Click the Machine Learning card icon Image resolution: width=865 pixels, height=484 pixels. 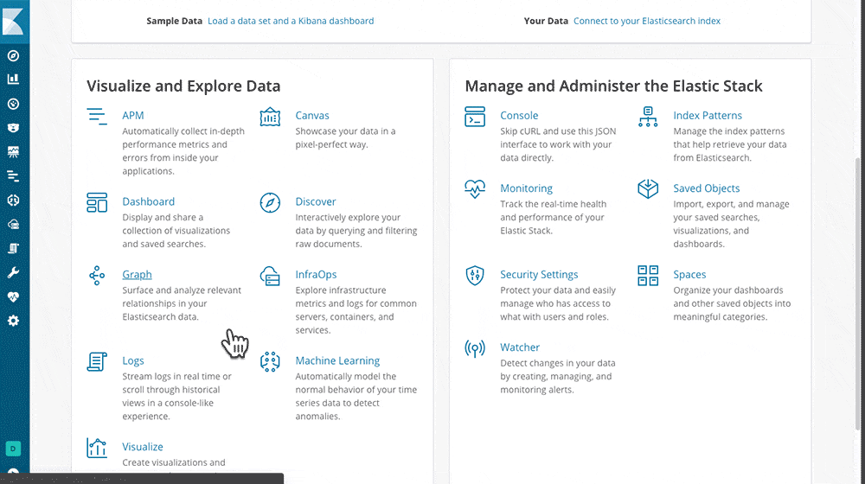click(x=270, y=361)
